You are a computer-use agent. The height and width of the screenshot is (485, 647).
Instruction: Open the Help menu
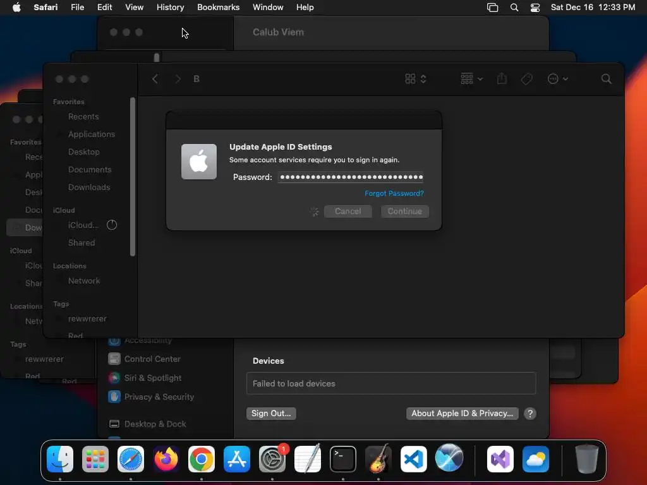[305, 8]
